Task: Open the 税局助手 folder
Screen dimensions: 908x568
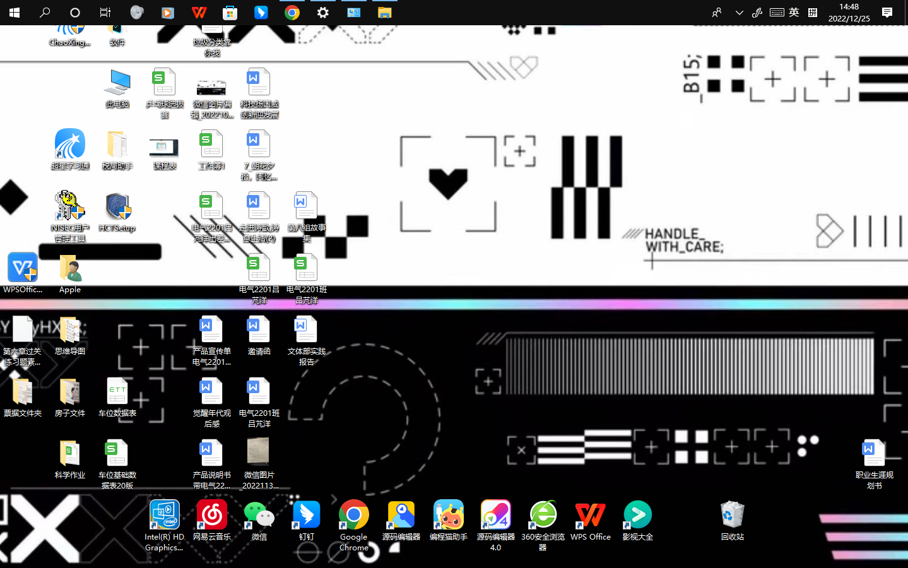Action: point(117,150)
